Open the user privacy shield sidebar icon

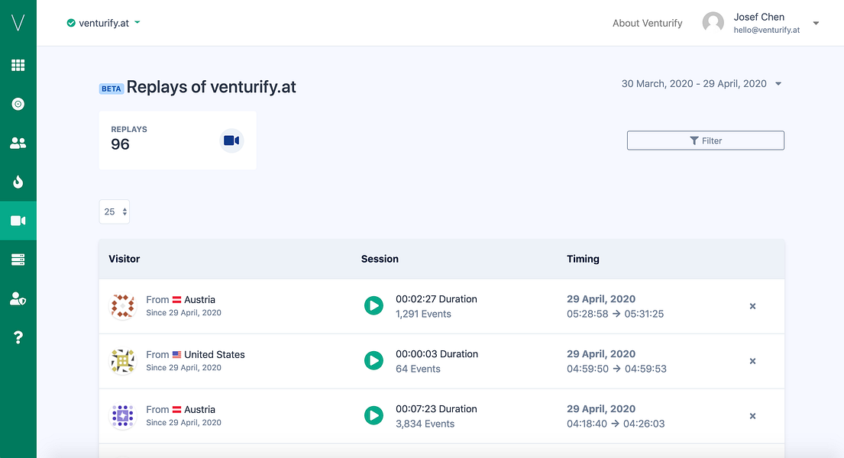[18, 298]
